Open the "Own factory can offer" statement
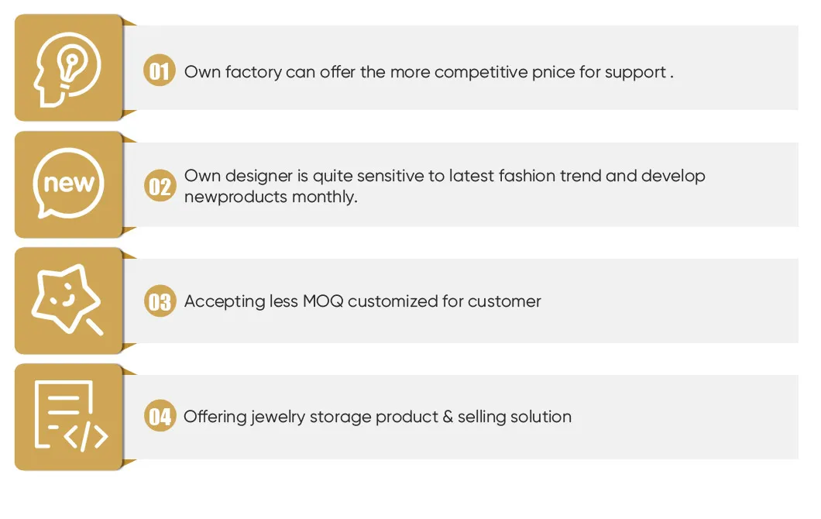821x519 pixels. coord(428,72)
